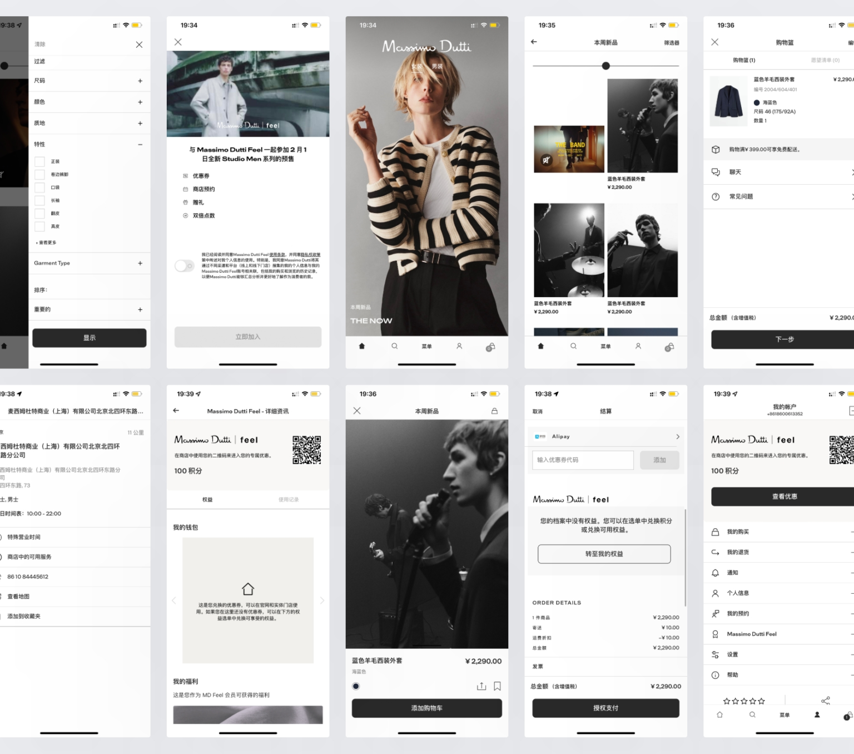Click the 显示 button in filters
Viewport: 854px width, 754px height.
point(90,338)
